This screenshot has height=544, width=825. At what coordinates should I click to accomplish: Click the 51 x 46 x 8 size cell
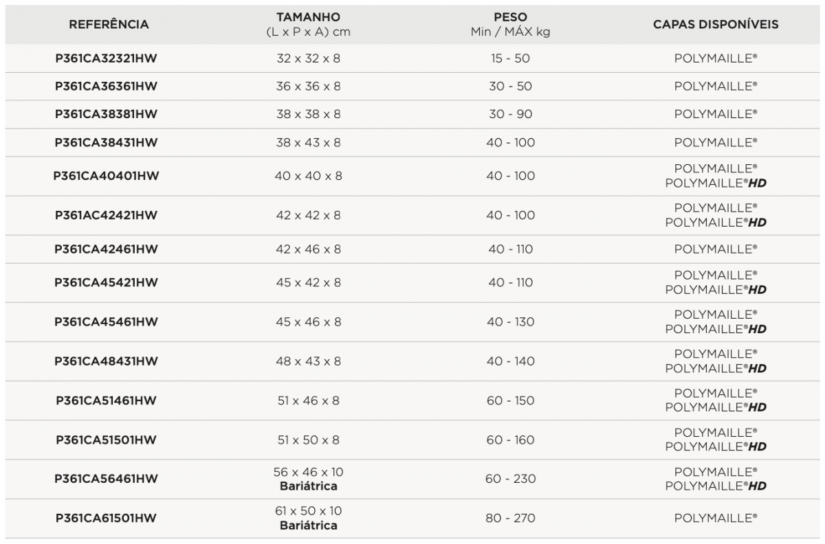point(308,400)
